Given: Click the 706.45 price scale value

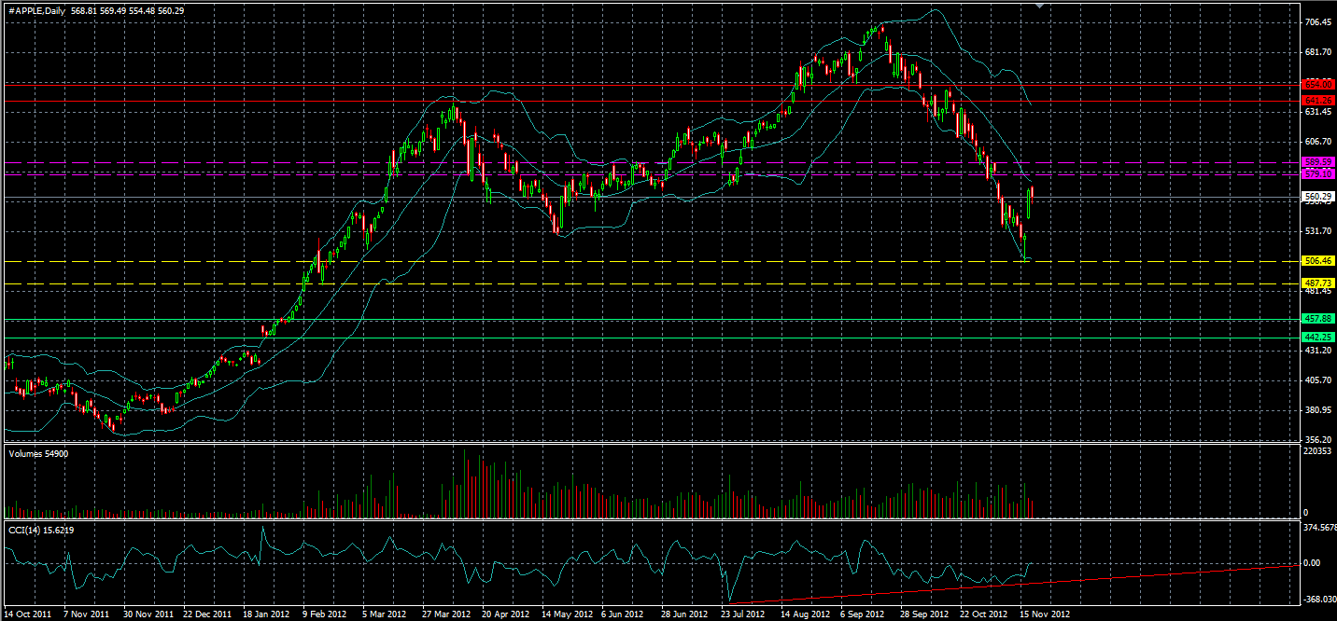Looking at the screenshot, I should 1317,22.
